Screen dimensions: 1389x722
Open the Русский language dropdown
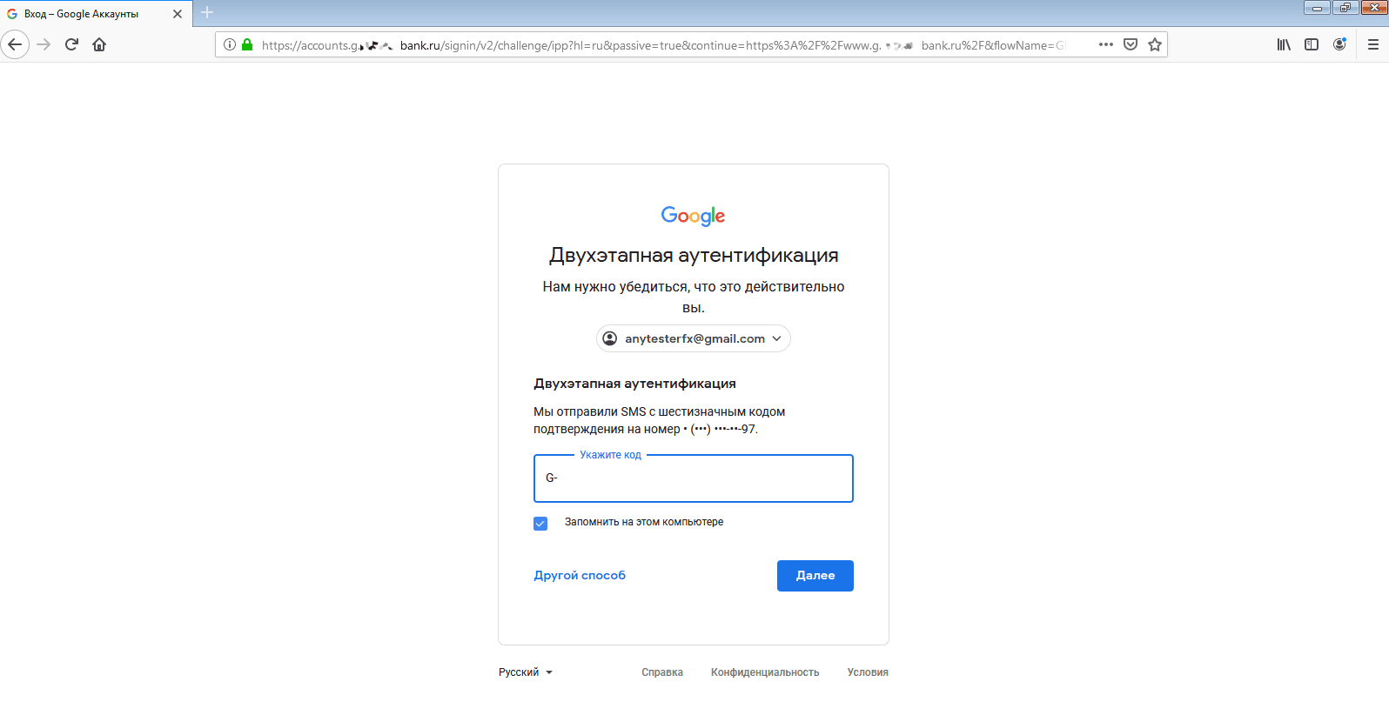coord(526,672)
